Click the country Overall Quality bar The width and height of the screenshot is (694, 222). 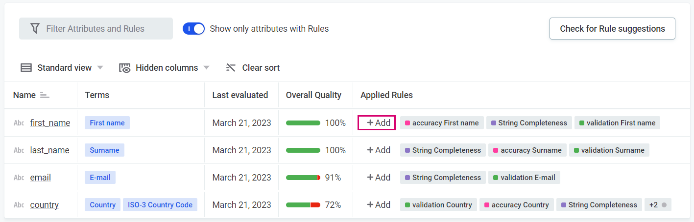[303, 205]
